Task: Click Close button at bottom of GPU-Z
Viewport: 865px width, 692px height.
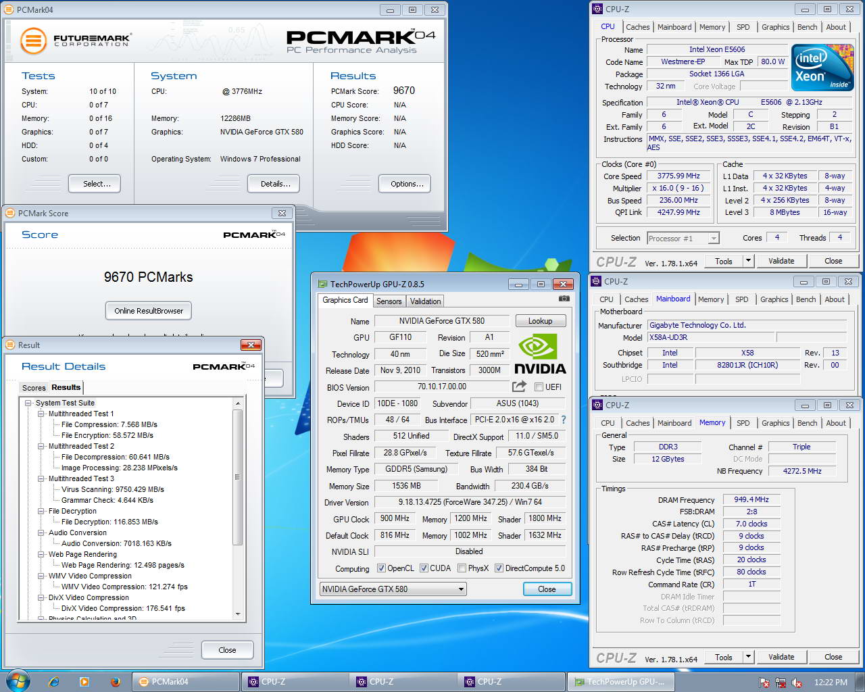Action: pos(547,589)
